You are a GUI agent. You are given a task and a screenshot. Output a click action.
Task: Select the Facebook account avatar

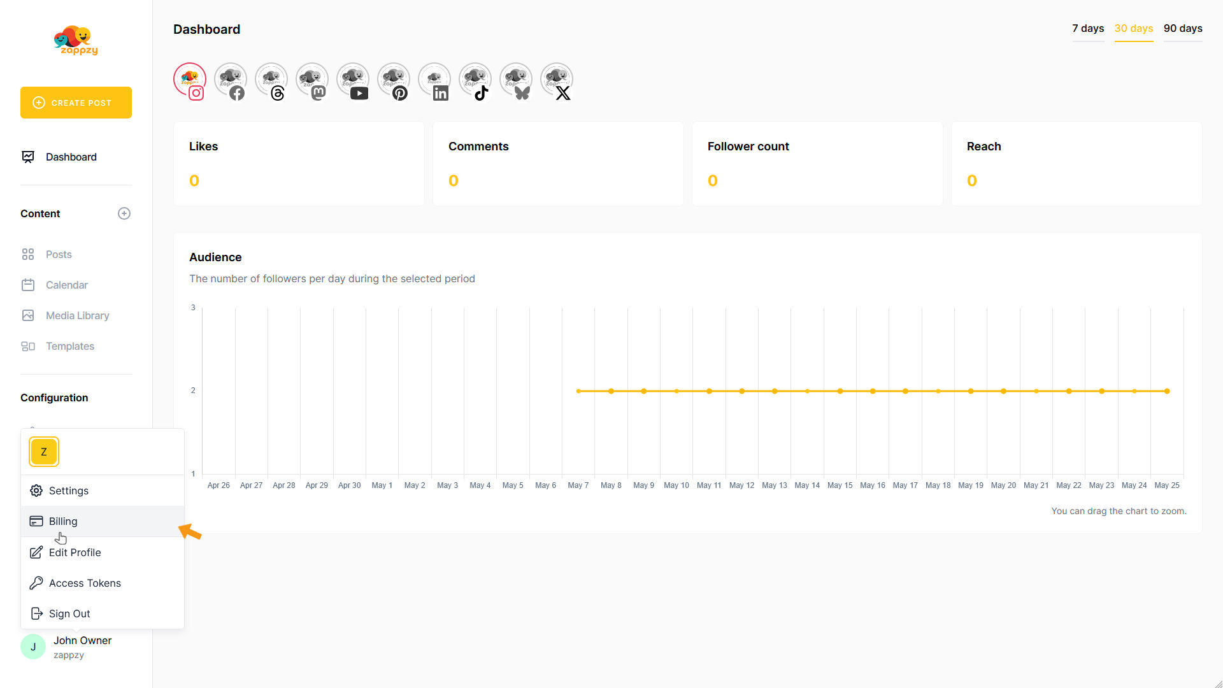(231, 80)
